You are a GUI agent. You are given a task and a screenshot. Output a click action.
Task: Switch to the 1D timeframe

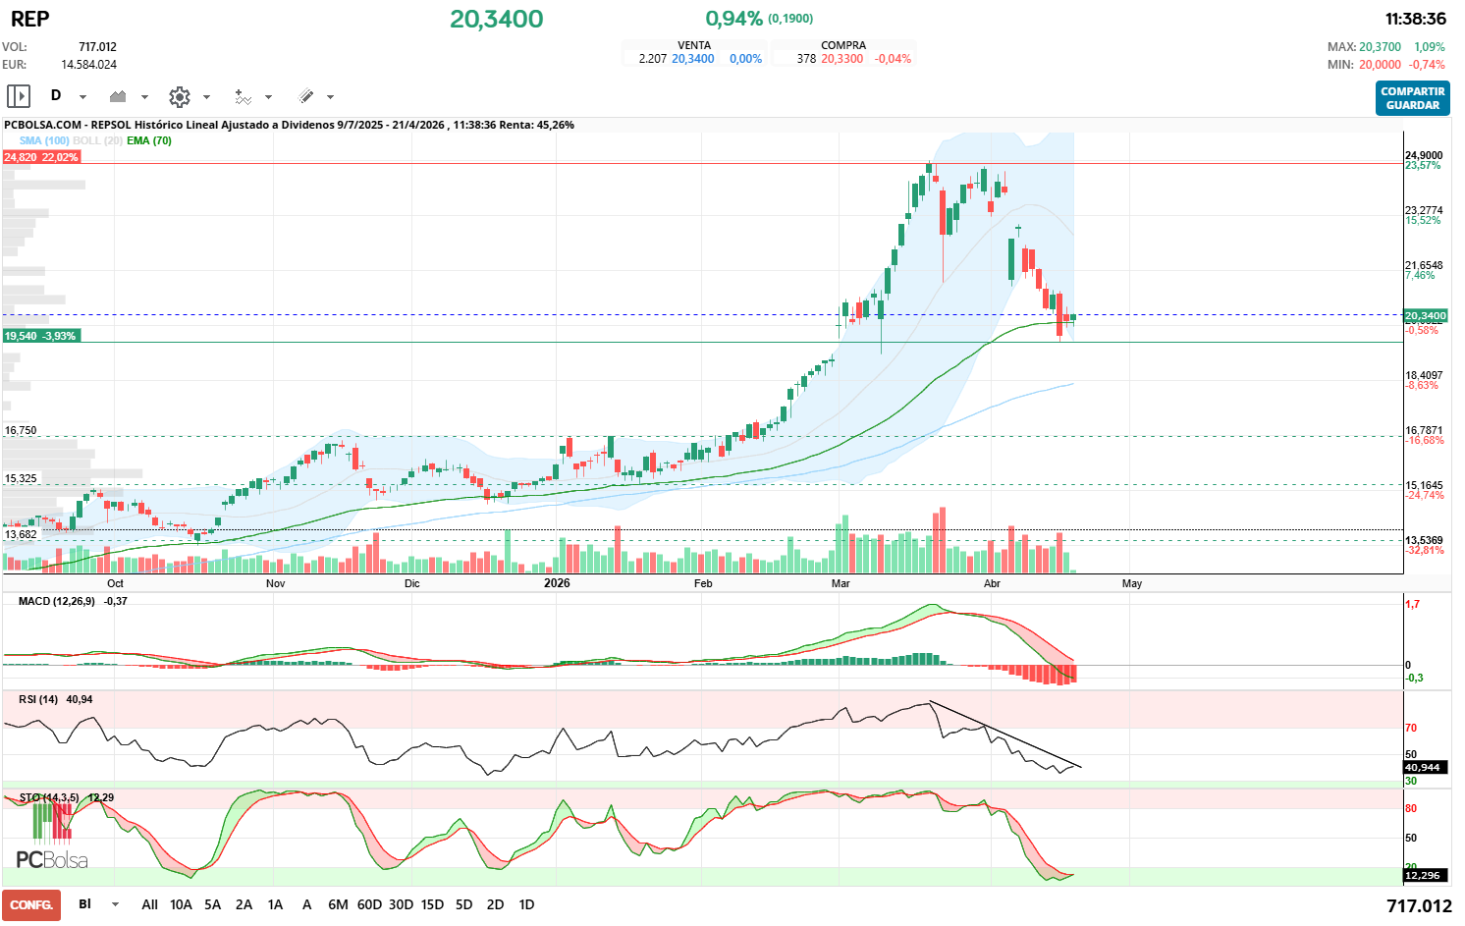click(x=526, y=904)
